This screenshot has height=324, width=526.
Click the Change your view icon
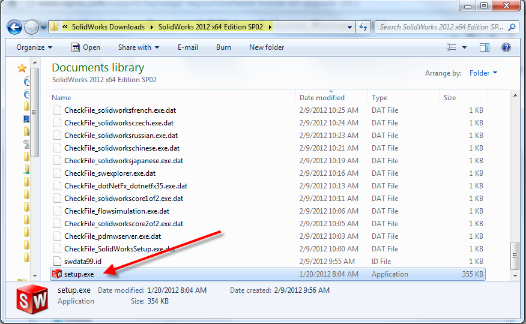click(452, 47)
